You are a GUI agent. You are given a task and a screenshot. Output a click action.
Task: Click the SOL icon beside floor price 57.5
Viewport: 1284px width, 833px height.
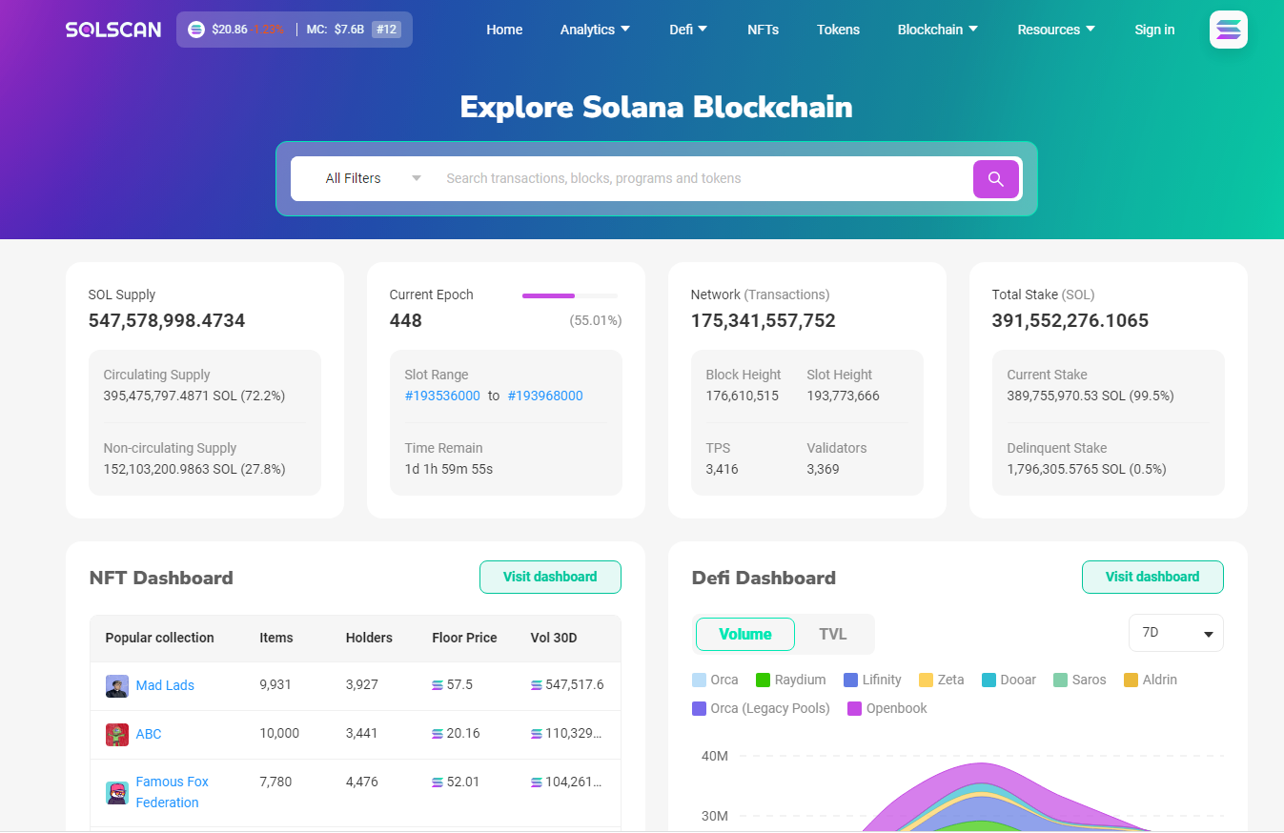[438, 685]
